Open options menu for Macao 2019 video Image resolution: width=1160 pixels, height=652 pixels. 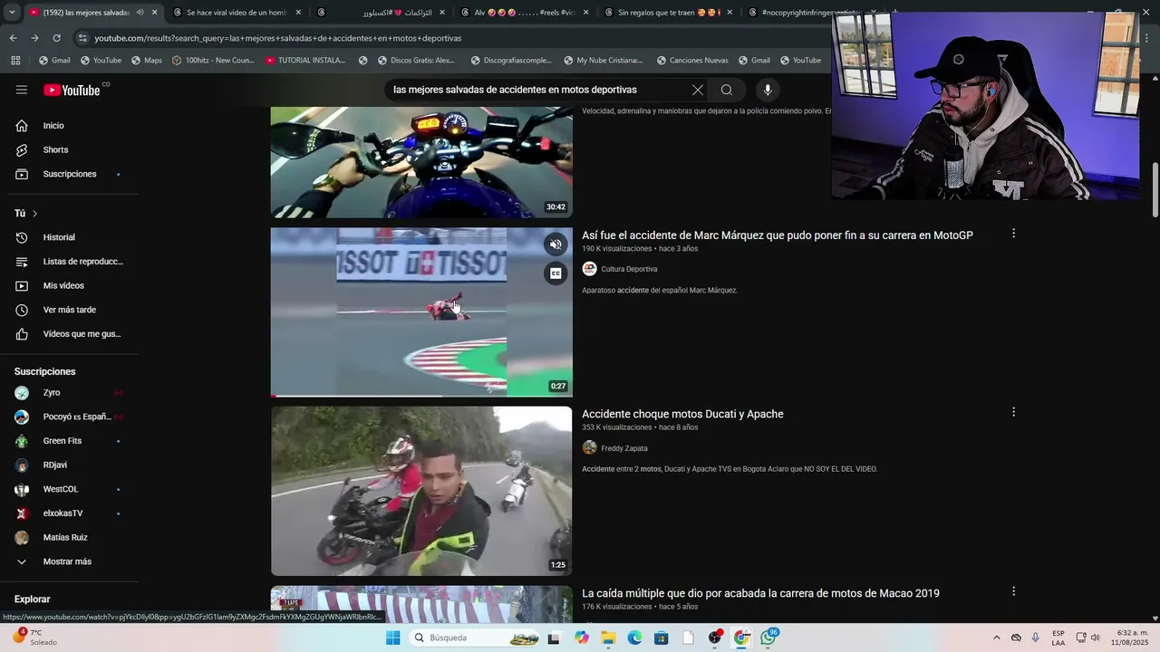[x=1013, y=591]
